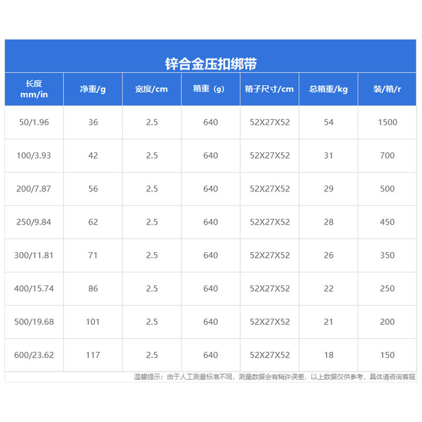This screenshot has height=422, width=422.
Task: Click the length cell 200/7.87
Action: (x=34, y=189)
